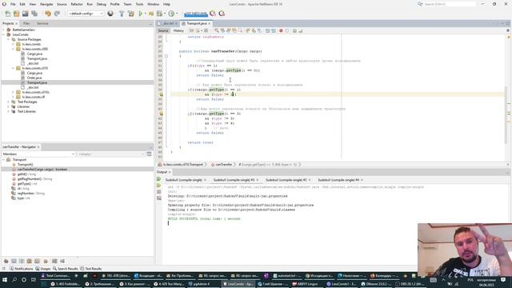Click the Redo toolbar icon
512x288 pixels.
(57, 14)
